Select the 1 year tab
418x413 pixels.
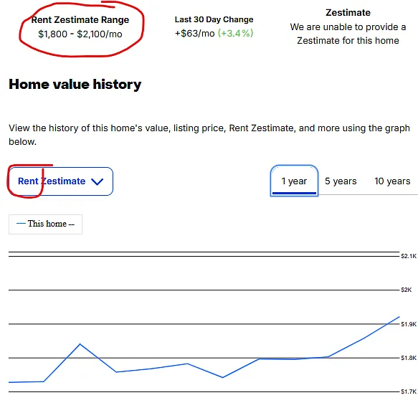294,181
